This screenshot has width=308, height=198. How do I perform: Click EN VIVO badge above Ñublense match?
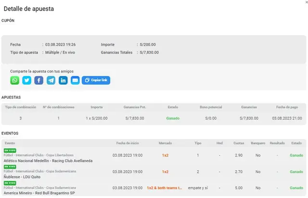[x=10, y=167]
